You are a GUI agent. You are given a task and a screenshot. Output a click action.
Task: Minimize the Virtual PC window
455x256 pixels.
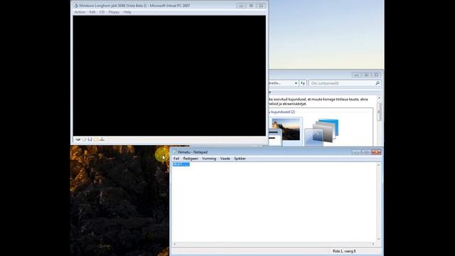[241, 6]
